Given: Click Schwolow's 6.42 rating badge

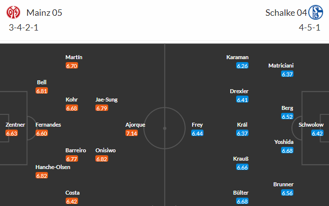Looking at the screenshot, I should pos(317,133).
